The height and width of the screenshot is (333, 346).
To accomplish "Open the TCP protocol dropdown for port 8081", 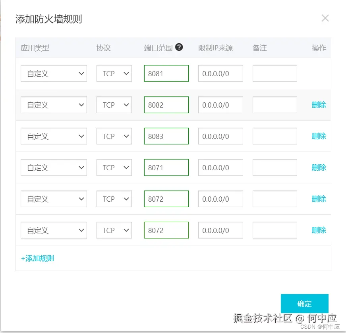I will tap(114, 73).
